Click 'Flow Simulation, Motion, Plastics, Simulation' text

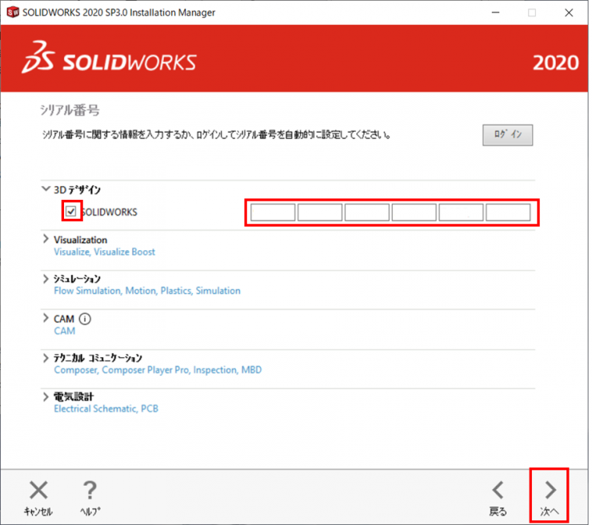pos(147,291)
